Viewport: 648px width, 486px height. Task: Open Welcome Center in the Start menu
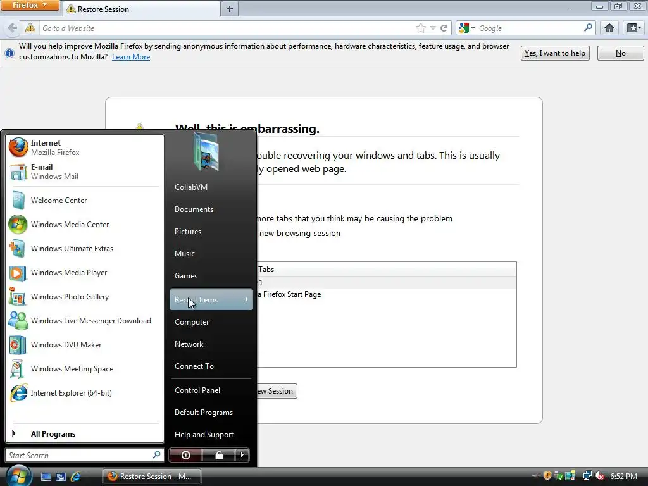click(85, 201)
